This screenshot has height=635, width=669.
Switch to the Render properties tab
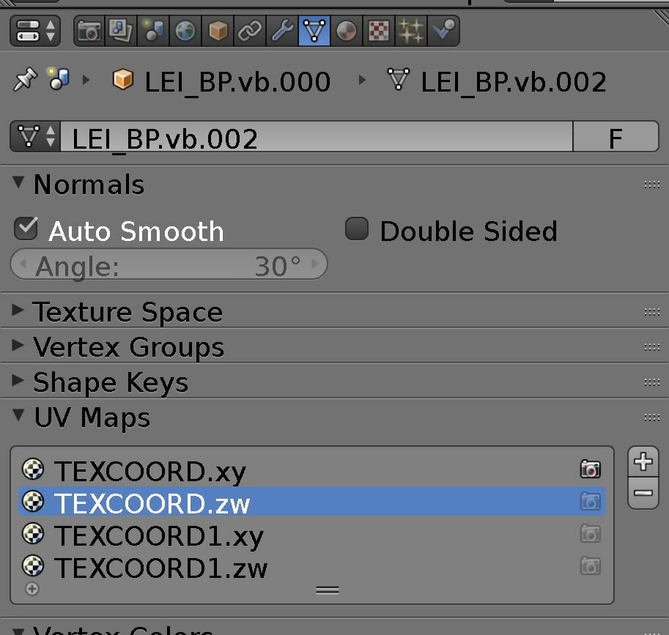[x=89, y=31]
